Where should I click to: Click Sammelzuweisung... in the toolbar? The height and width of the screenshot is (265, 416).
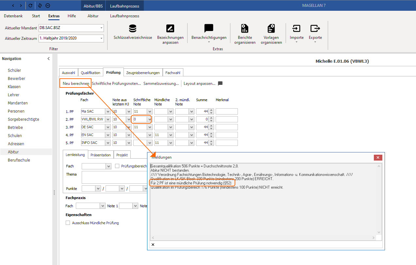(x=161, y=84)
